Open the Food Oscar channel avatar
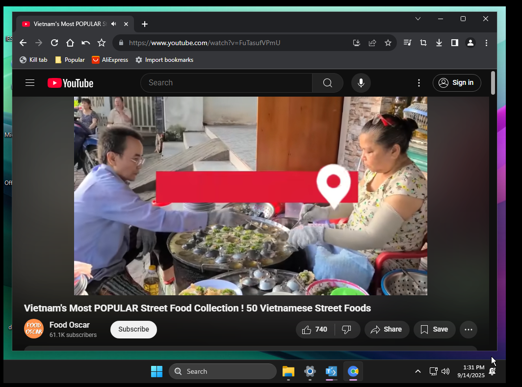 click(34, 329)
